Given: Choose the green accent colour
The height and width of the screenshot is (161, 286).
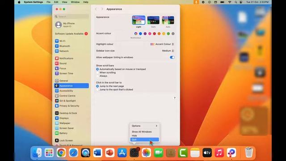Looking at the screenshot, I should click(x=168, y=34).
